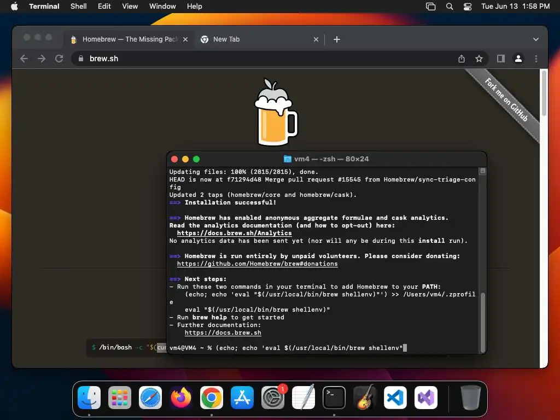The image size is (560, 420).
Task: Open the Shell menu
Action: tap(78, 6)
